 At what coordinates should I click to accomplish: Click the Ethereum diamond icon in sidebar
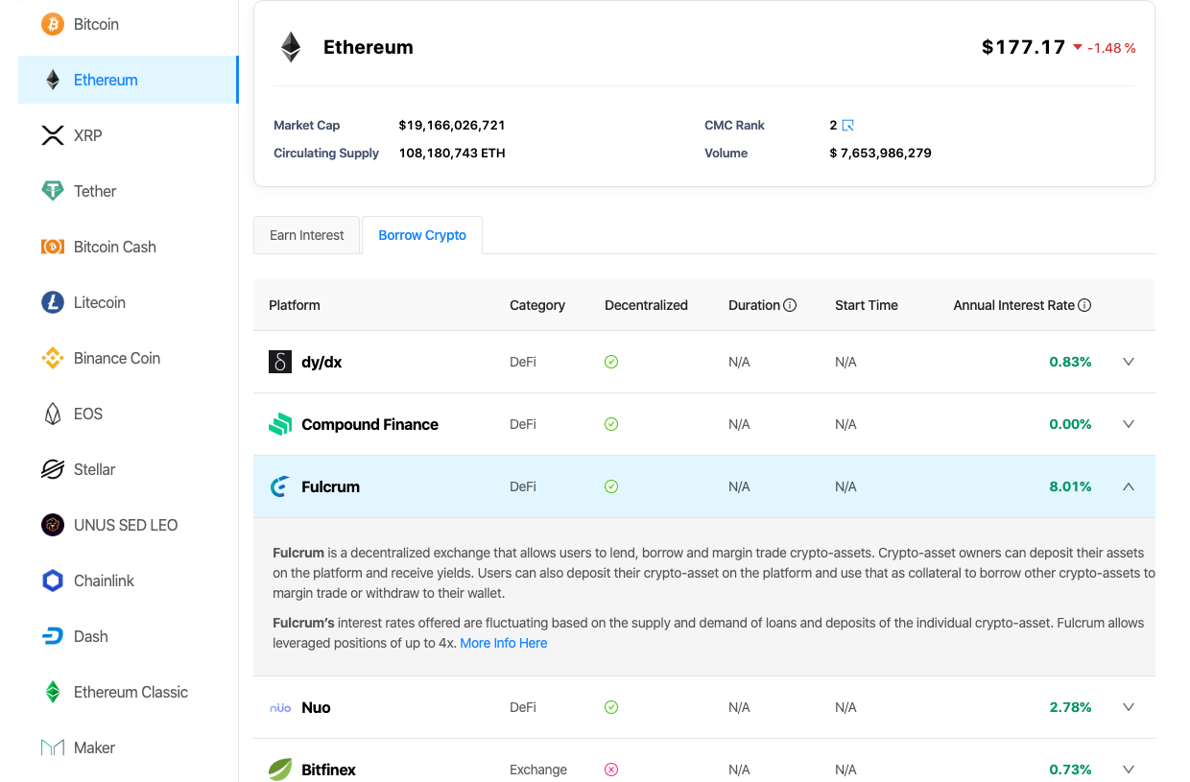(x=53, y=80)
